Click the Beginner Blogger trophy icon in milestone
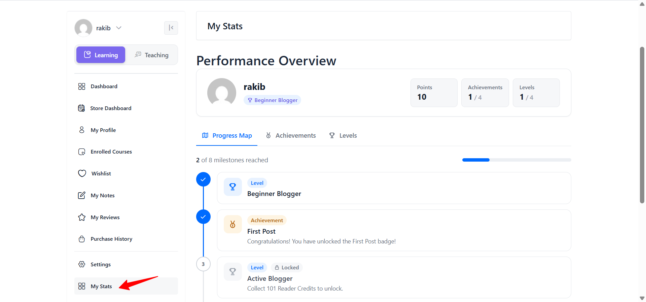Screen dimensions: 646x302 (x=233, y=187)
